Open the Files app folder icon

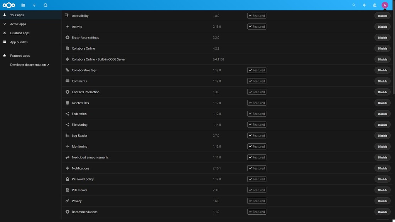24,5
